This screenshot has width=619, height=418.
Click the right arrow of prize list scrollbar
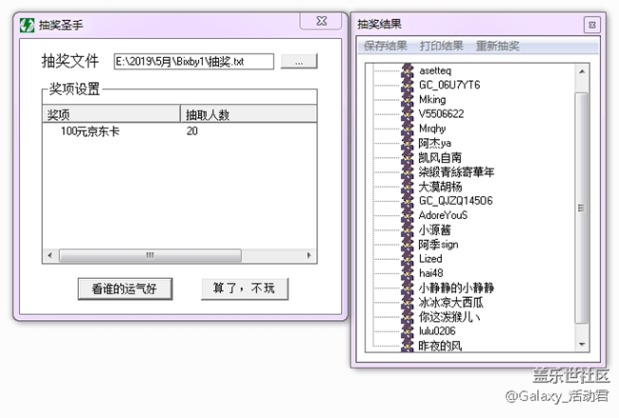click(x=309, y=255)
